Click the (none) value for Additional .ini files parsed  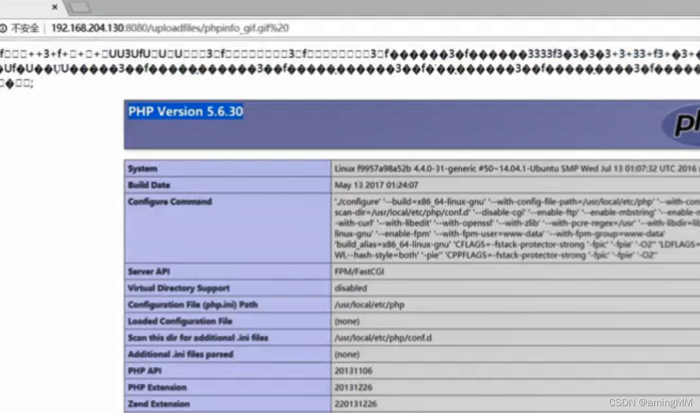coord(347,354)
